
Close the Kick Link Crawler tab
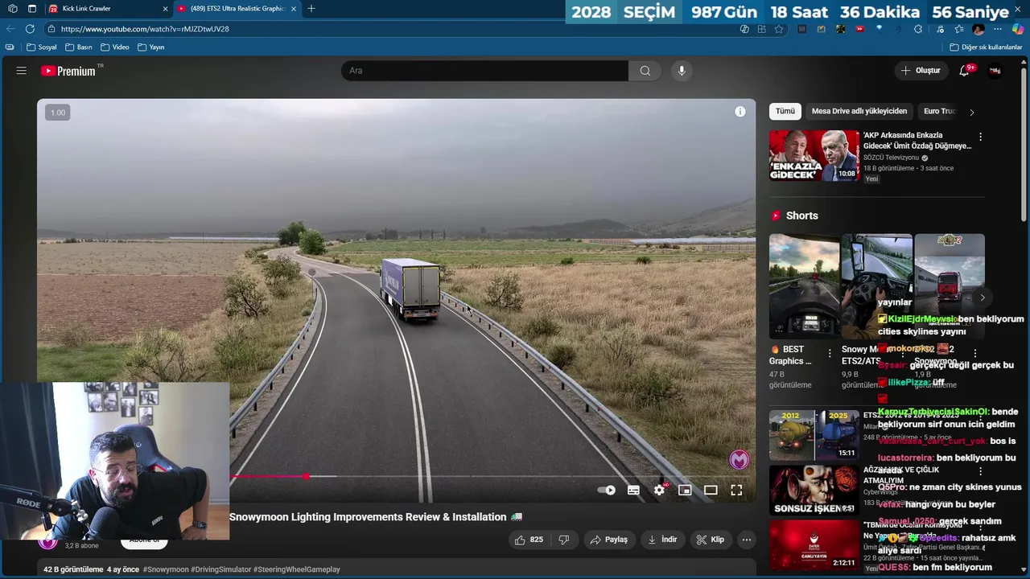coord(166,9)
